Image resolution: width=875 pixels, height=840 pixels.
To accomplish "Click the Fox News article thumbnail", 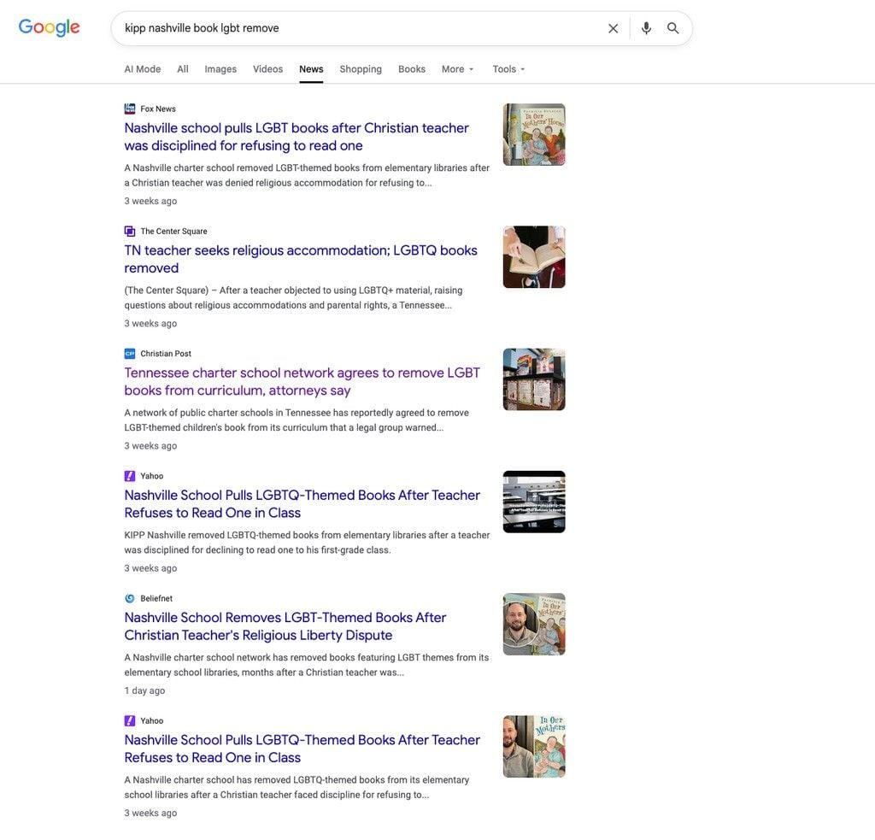I will click(x=534, y=134).
